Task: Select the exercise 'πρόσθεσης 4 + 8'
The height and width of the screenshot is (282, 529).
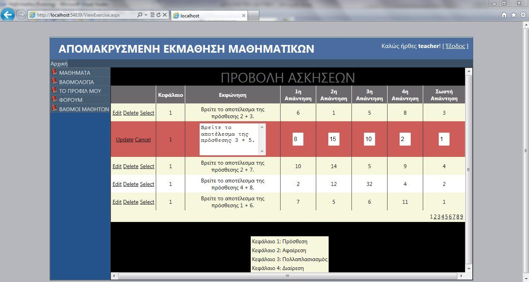Action: pyautogui.click(x=147, y=184)
